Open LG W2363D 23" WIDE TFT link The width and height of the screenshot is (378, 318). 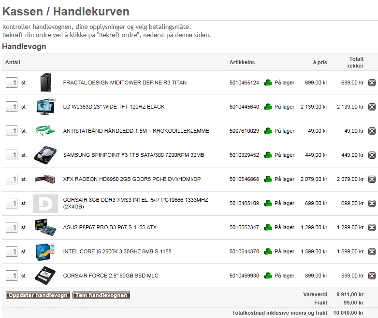click(x=114, y=107)
